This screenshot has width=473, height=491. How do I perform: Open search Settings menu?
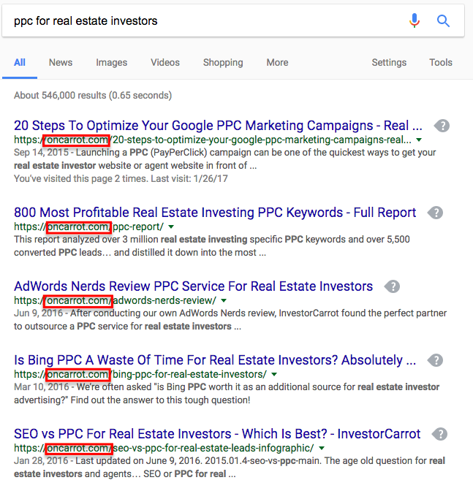click(389, 62)
